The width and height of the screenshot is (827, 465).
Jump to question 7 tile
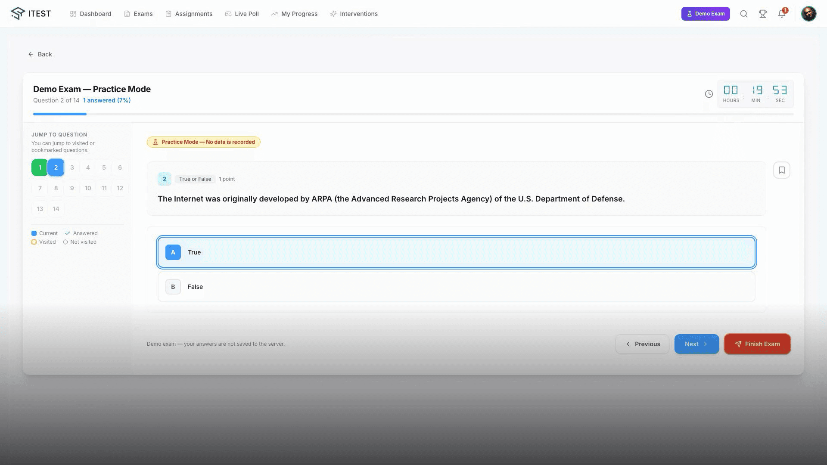tap(40, 188)
